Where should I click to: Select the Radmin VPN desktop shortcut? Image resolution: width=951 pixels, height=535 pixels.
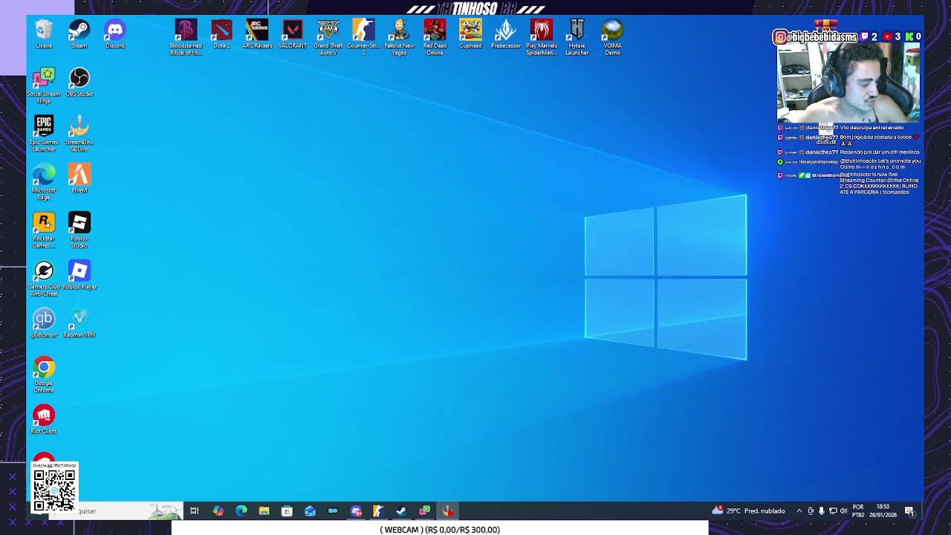pyautogui.click(x=79, y=323)
